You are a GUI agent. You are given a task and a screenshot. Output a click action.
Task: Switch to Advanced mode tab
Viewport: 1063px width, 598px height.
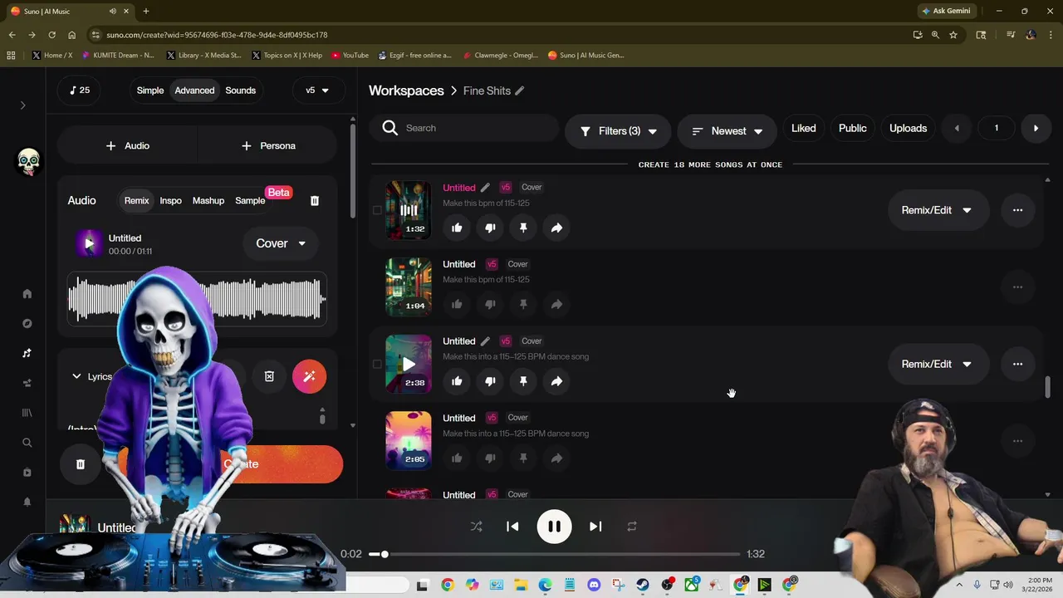click(194, 91)
